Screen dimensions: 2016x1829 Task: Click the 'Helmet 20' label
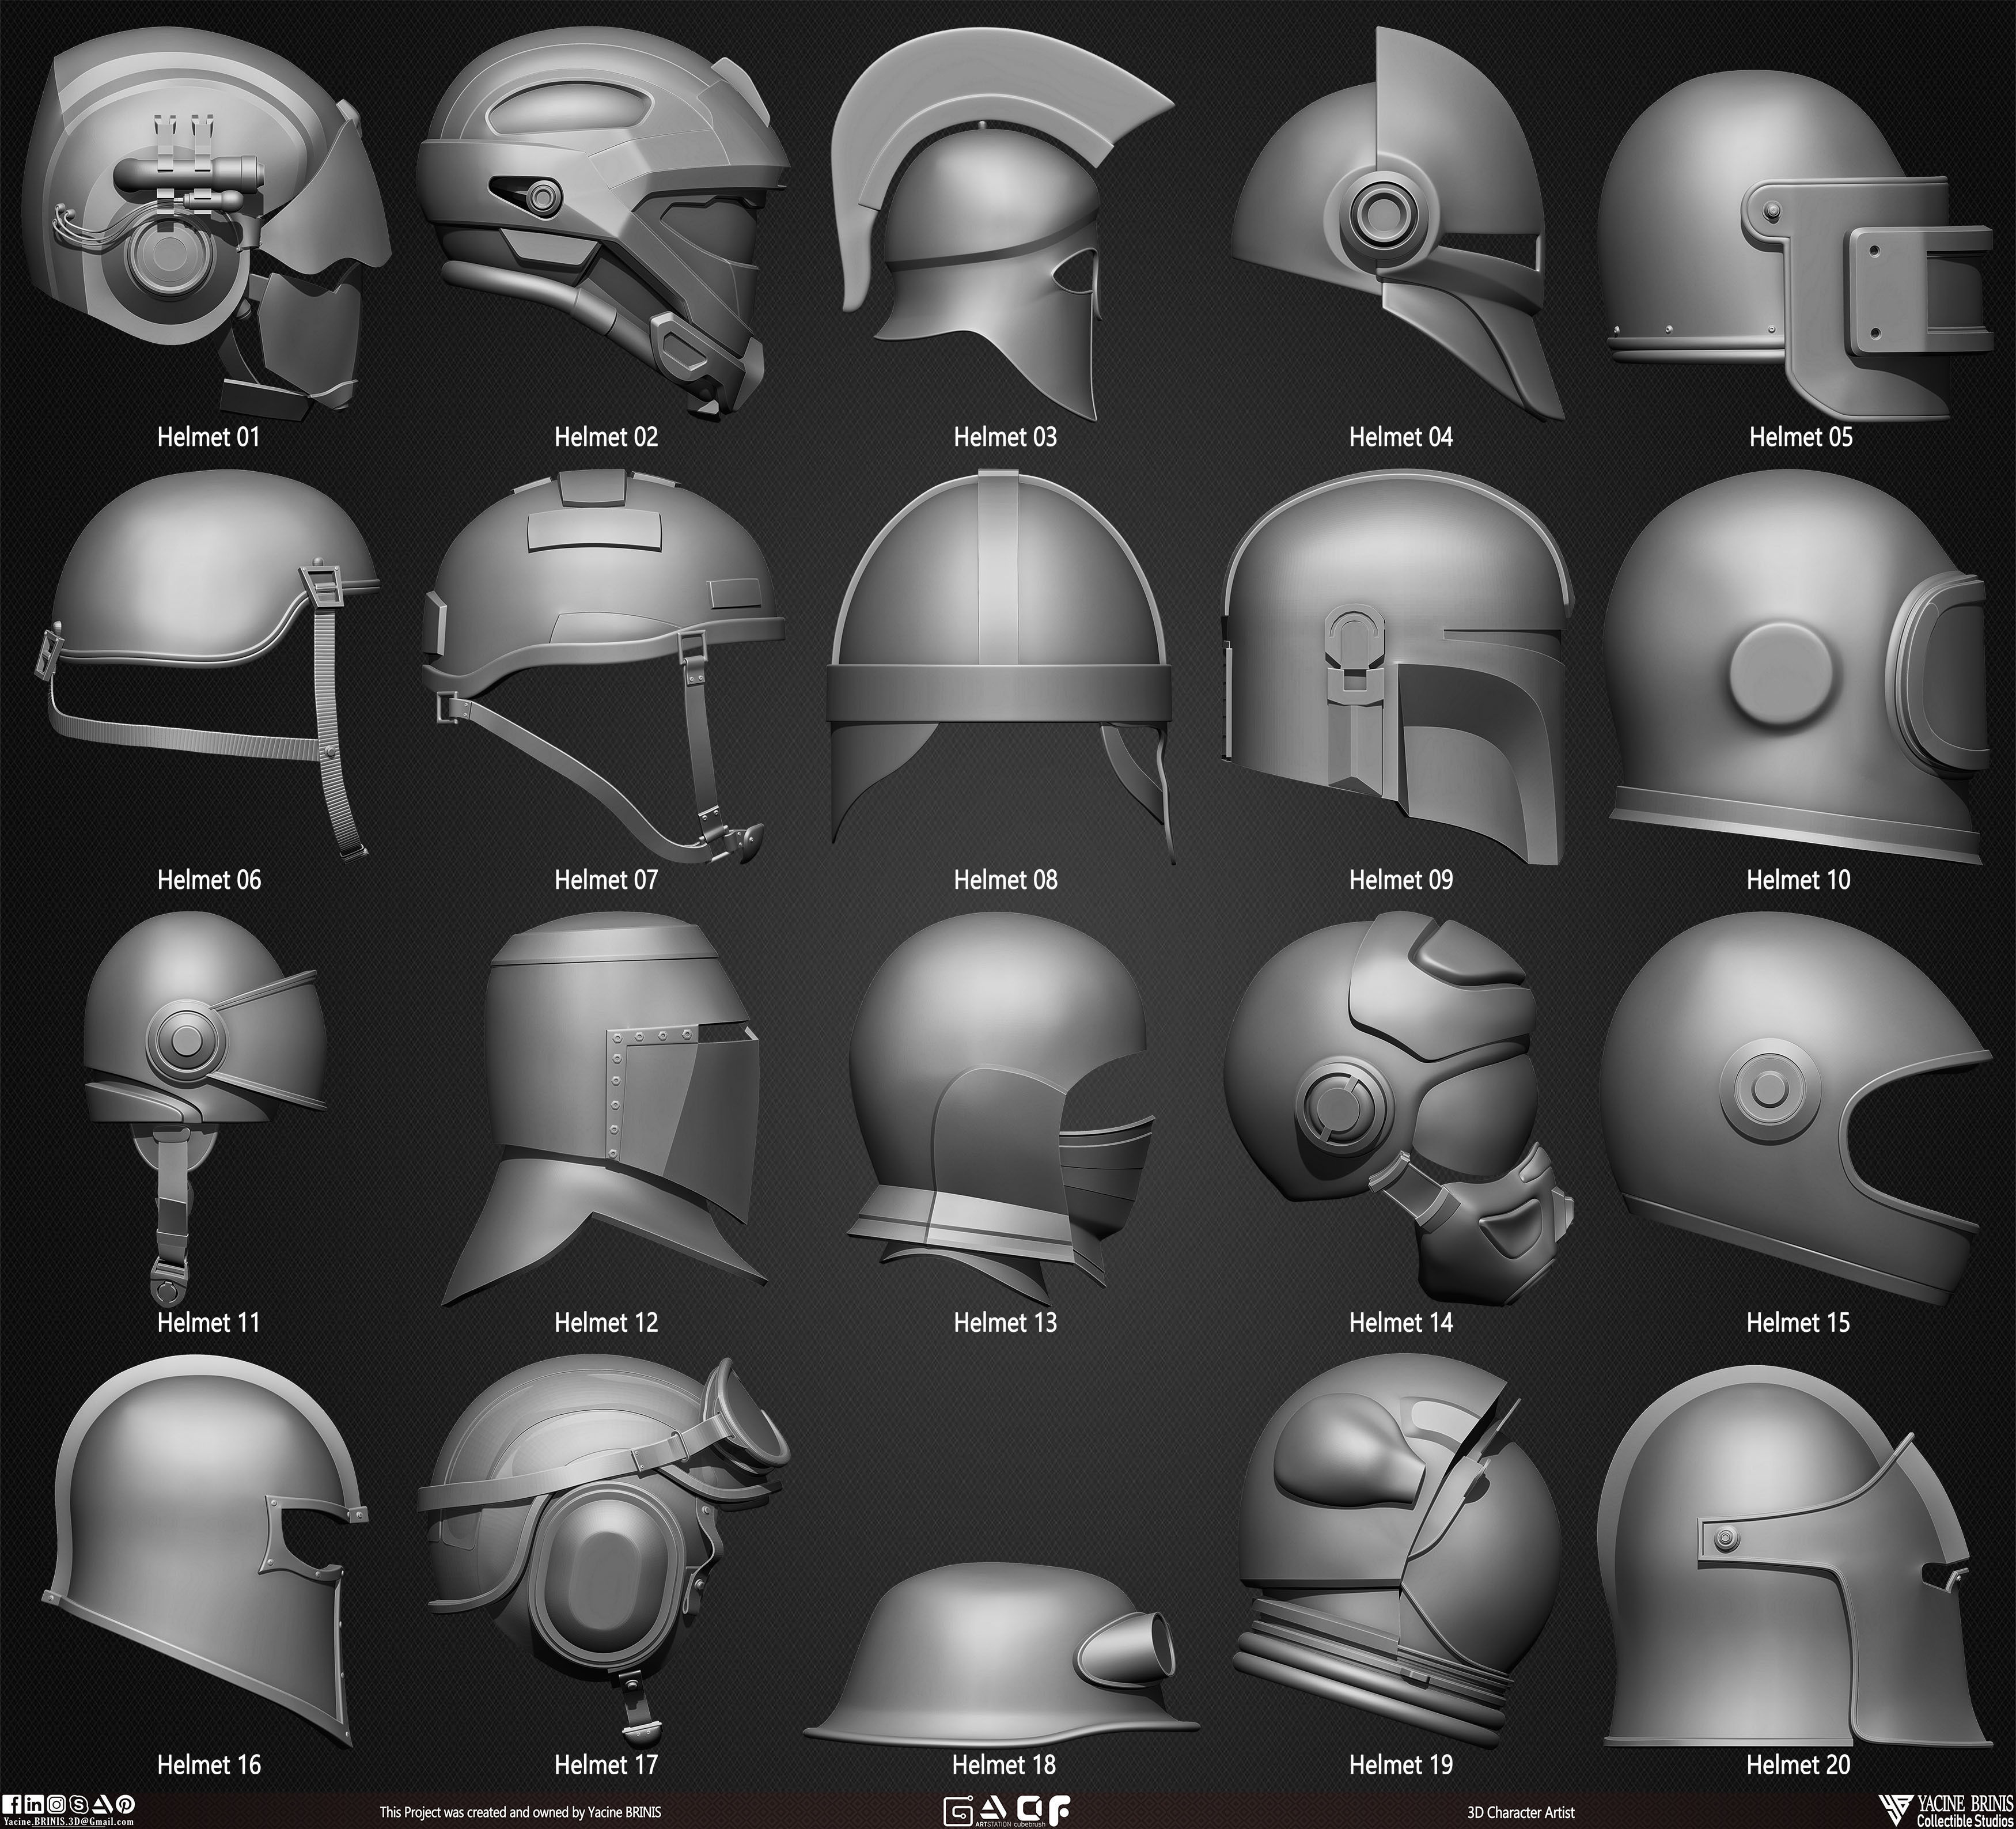point(1798,1766)
